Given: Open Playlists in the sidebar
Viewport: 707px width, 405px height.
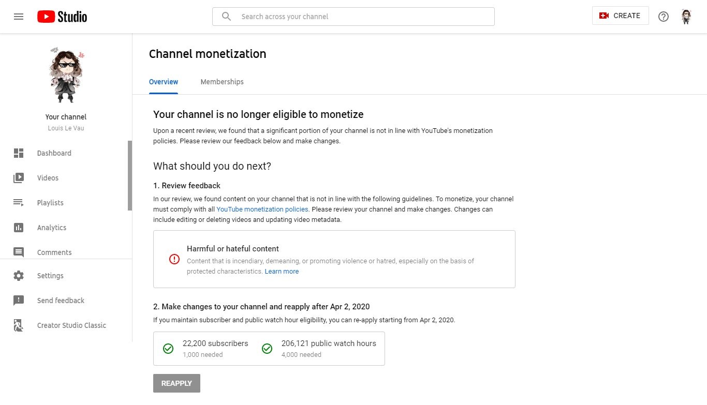Looking at the screenshot, I should (x=66, y=203).
